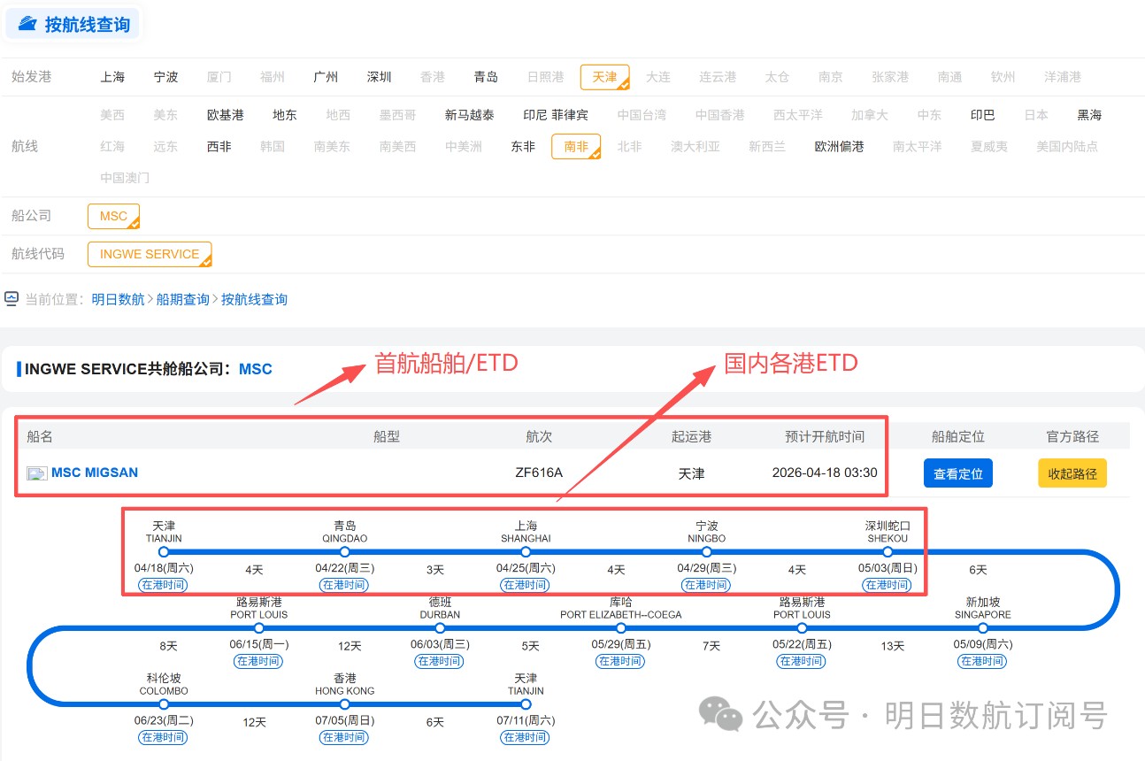
Task: Collapse route with the 收起路径 button
Action: coord(1072,473)
